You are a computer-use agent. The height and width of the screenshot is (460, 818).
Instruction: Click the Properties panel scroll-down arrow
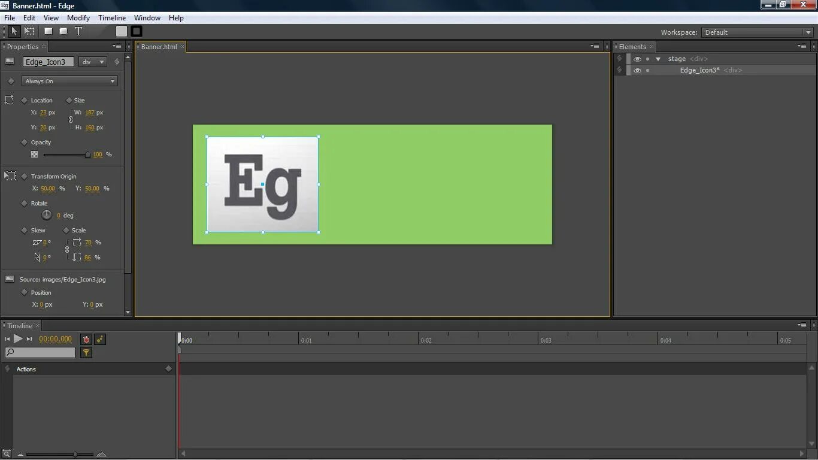point(128,312)
